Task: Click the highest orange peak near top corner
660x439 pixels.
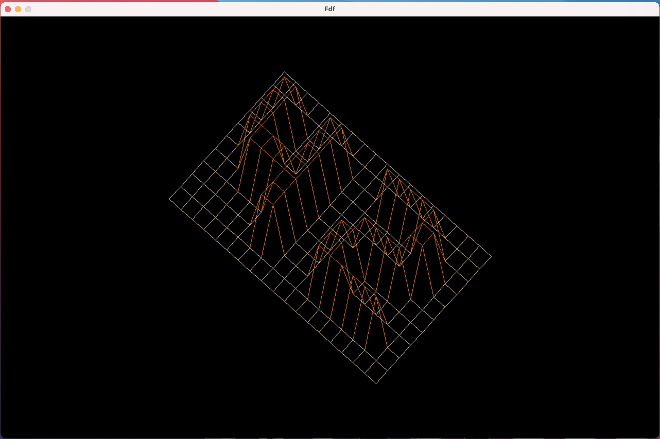Action: point(284,77)
